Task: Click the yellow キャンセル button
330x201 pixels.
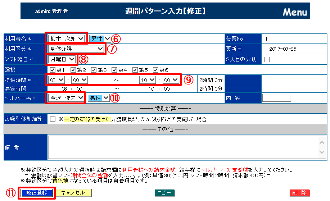Action: pyautogui.click(x=73, y=193)
